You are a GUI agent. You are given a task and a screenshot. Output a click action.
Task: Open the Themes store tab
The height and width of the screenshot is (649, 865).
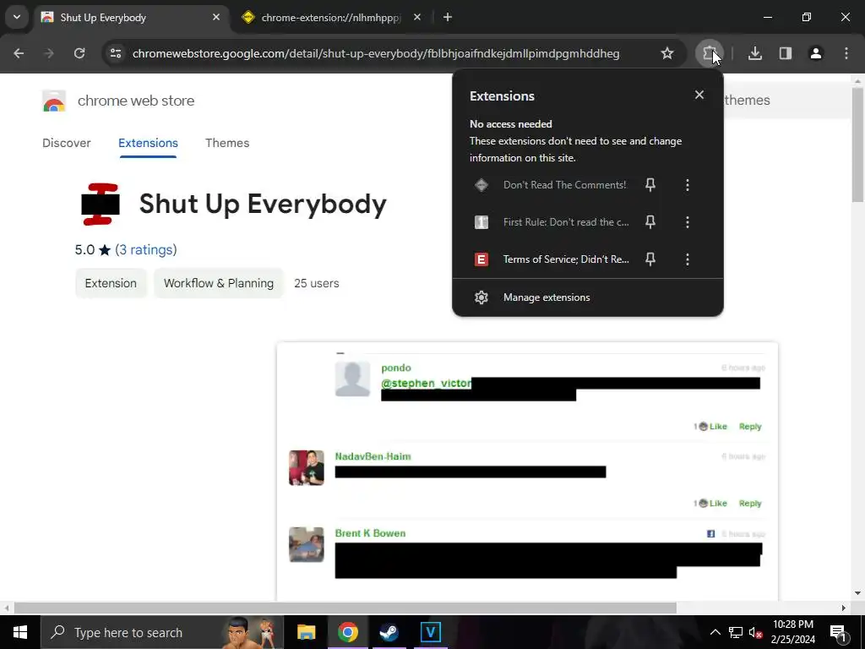click(227, 143)
